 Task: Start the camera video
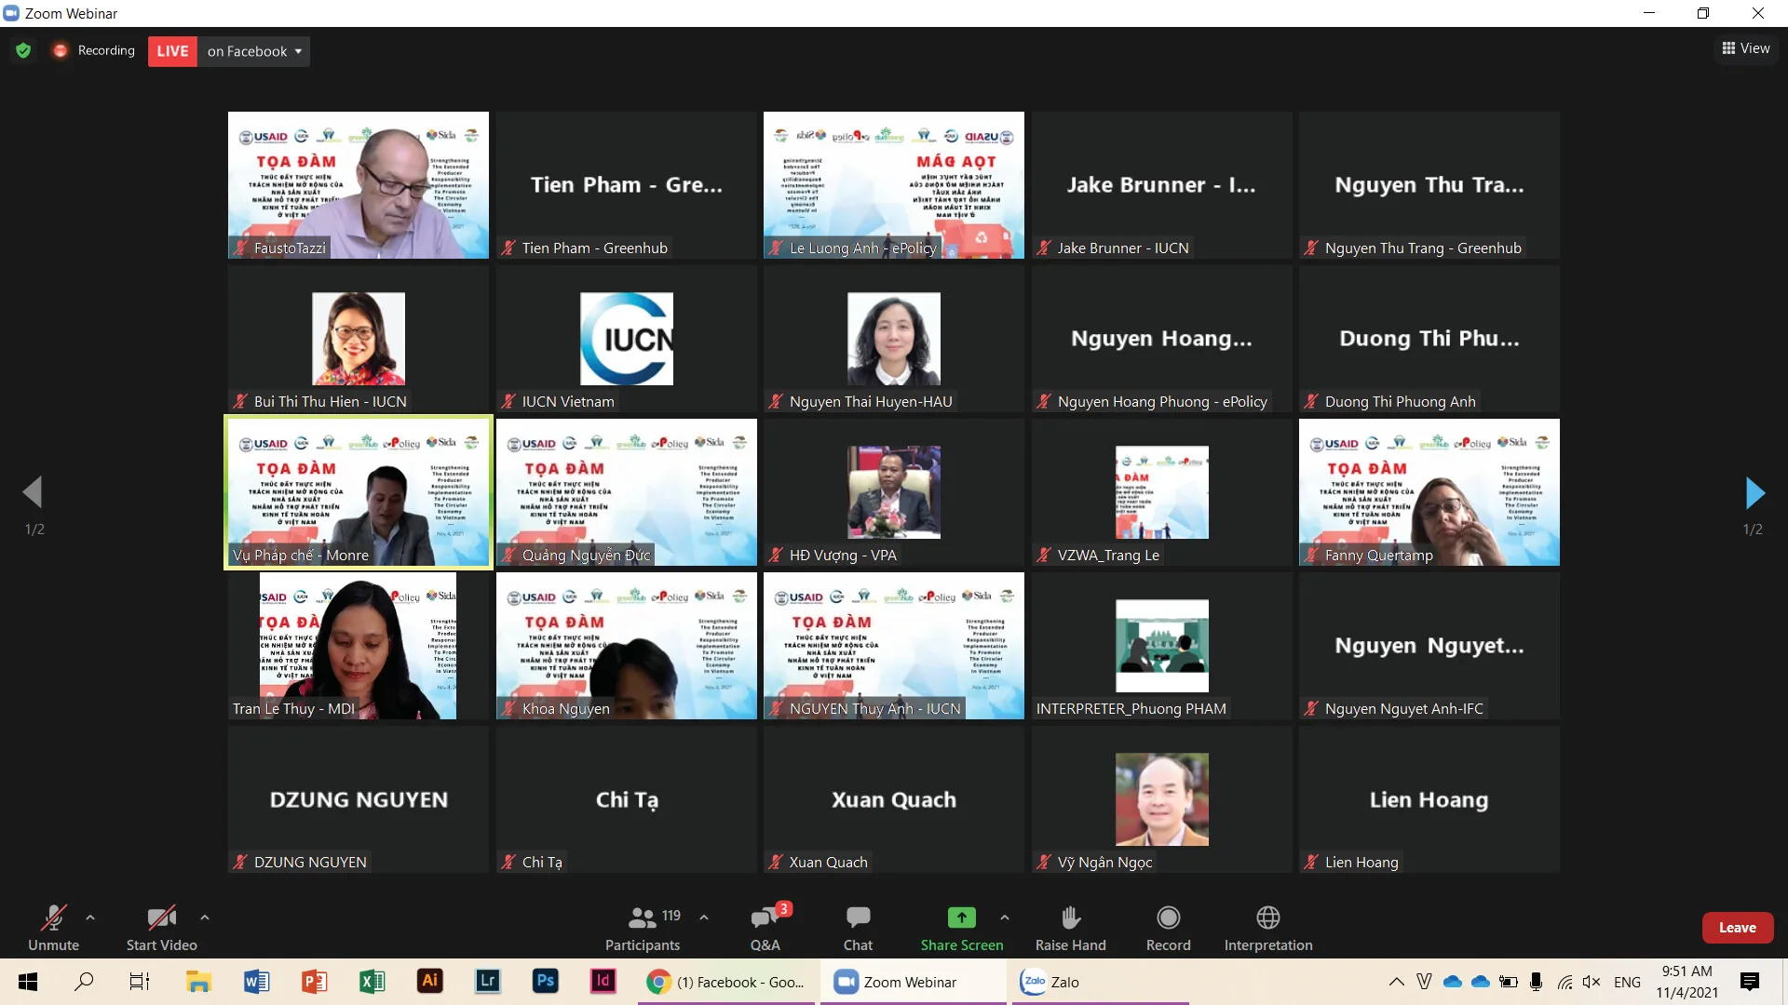point(162,929)
